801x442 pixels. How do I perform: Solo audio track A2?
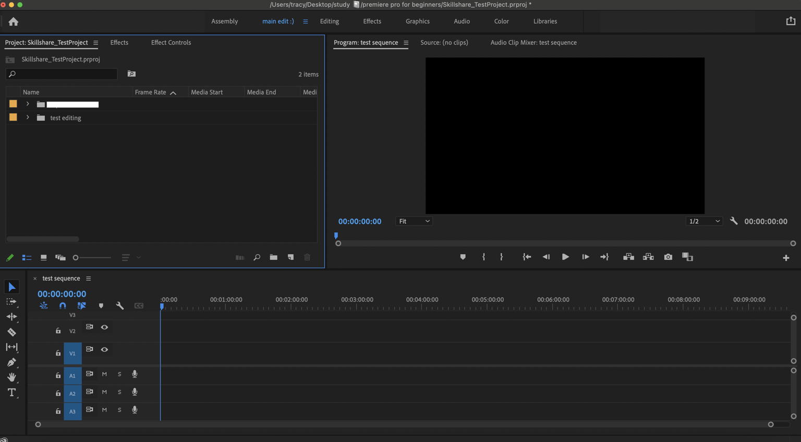(119, 392)
